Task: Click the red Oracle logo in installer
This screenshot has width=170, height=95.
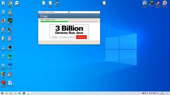Action: (x=82, y=37)
